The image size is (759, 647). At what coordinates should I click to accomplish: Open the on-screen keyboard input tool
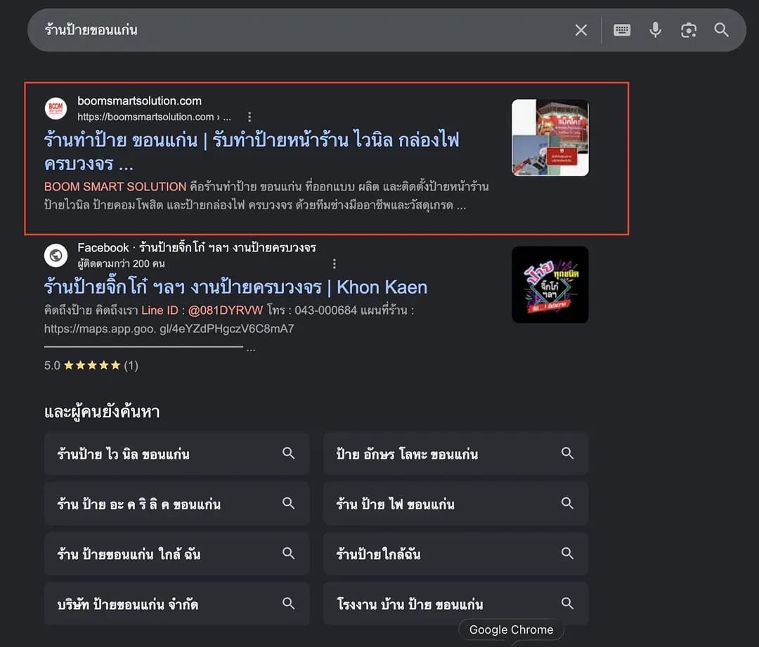621,30
